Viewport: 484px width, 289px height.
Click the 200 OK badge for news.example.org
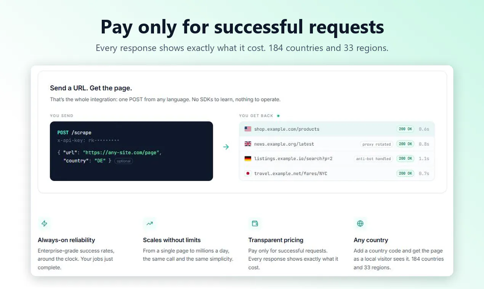click(405, 144)
